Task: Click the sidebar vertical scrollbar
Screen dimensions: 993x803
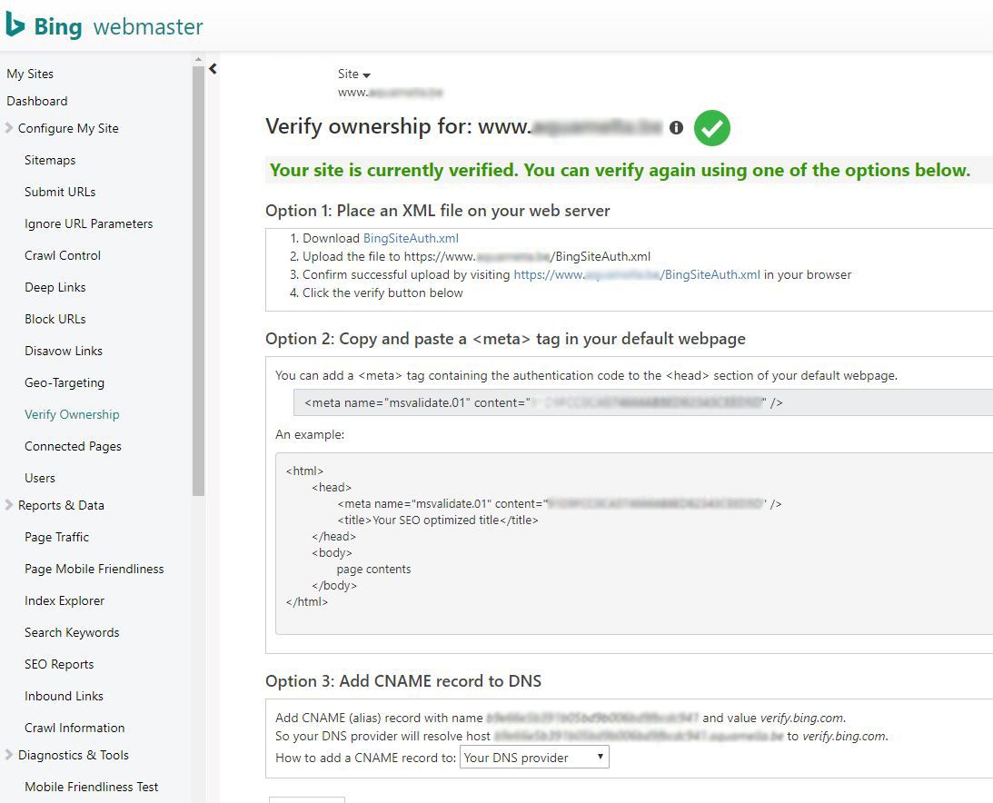Action: coord(198,282)
